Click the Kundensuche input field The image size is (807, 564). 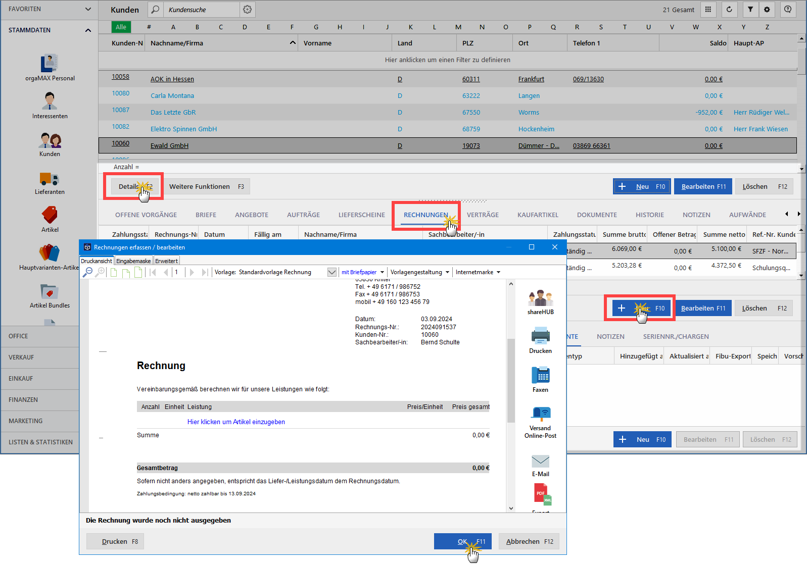202,10
